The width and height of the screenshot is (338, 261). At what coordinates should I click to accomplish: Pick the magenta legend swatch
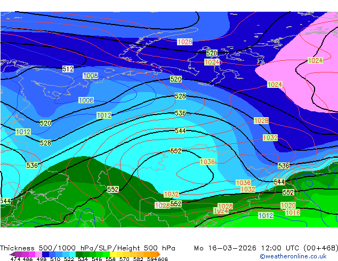click(x=32, y=254)
